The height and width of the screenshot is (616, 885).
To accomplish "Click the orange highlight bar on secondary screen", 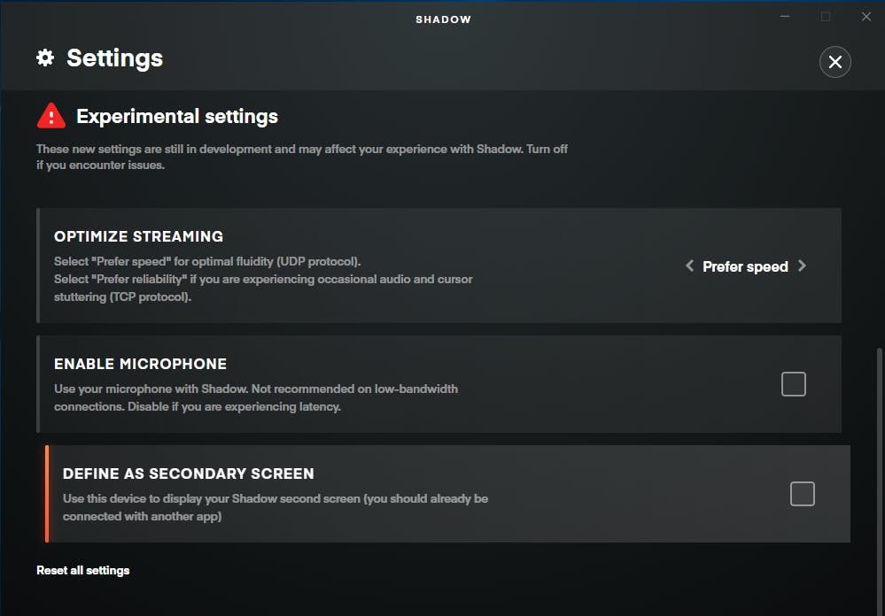I will pyautogui.click(x=47, y=494).
